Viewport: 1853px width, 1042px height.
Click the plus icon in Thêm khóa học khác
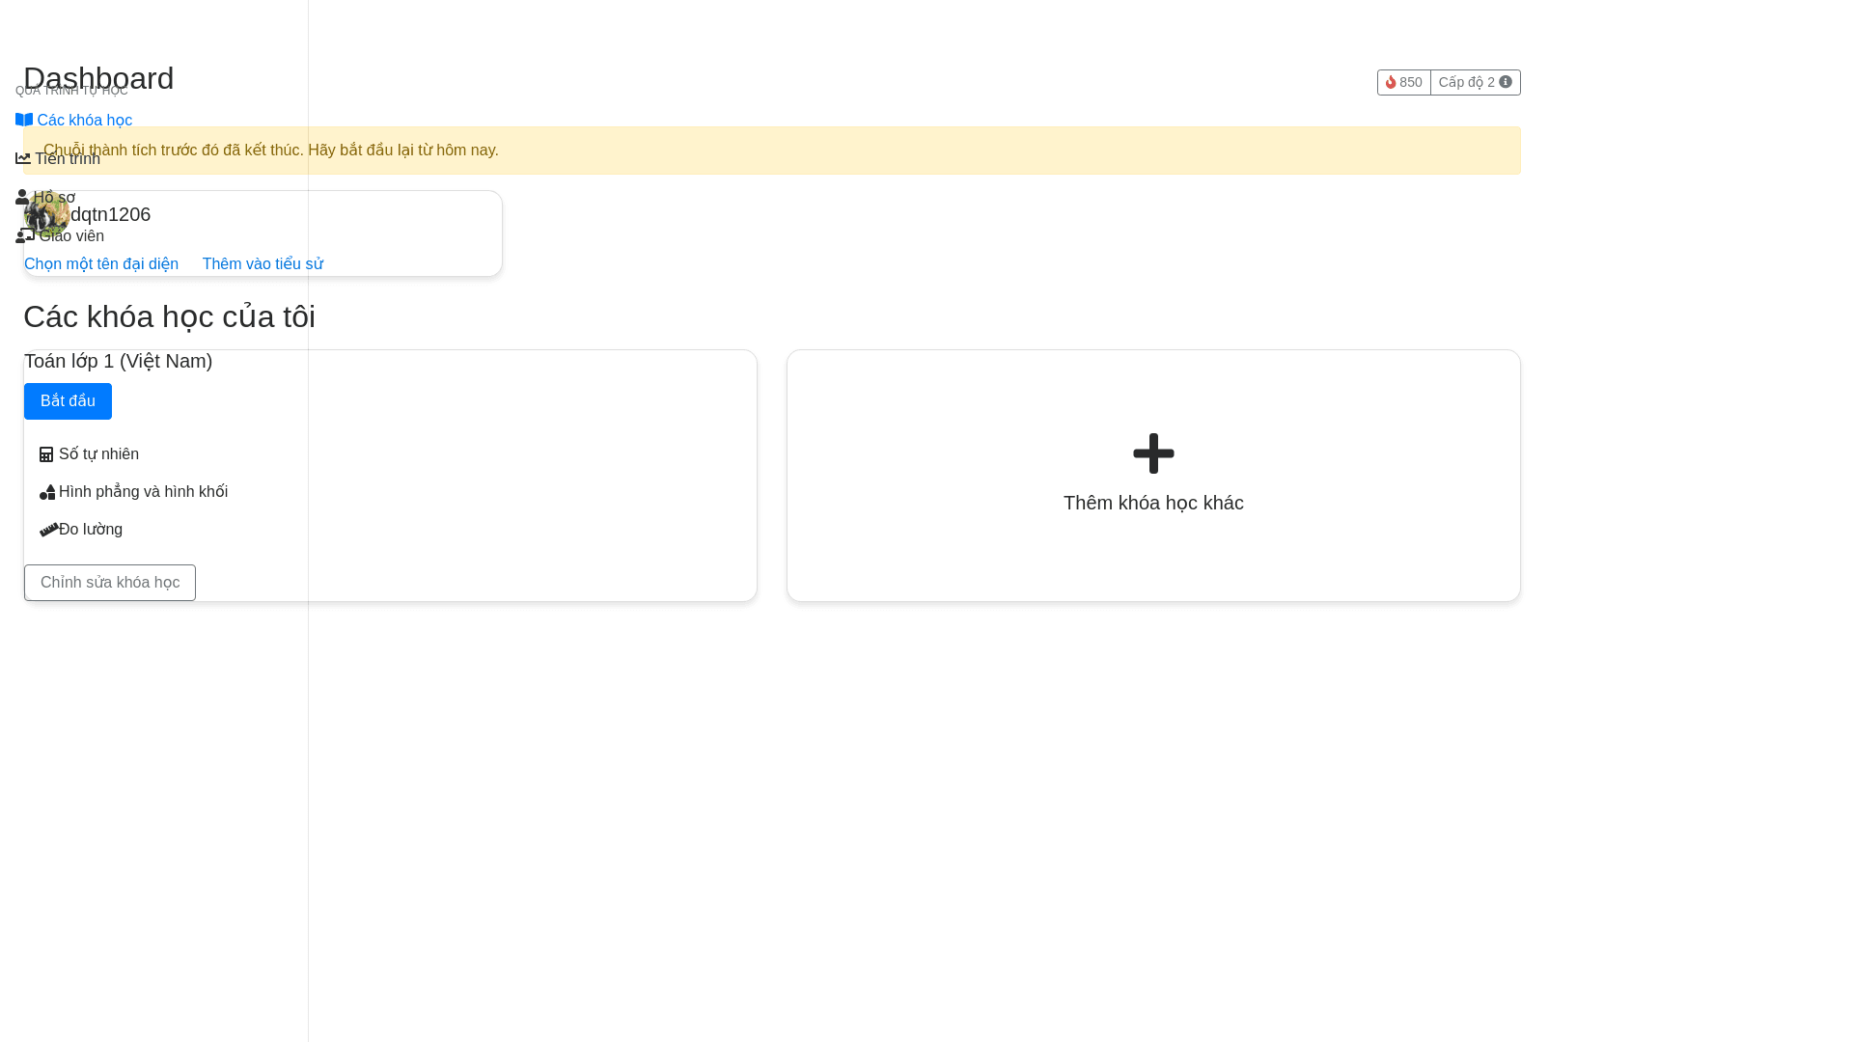pos(1153,453)
